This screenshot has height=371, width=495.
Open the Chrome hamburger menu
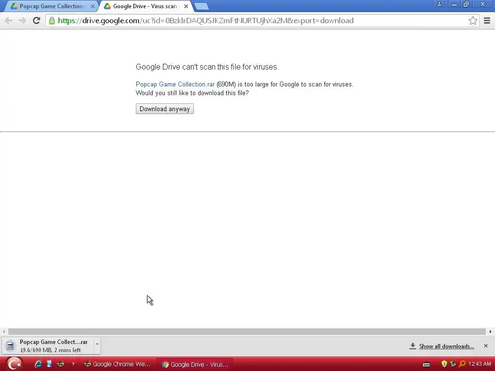coord(487,21)
